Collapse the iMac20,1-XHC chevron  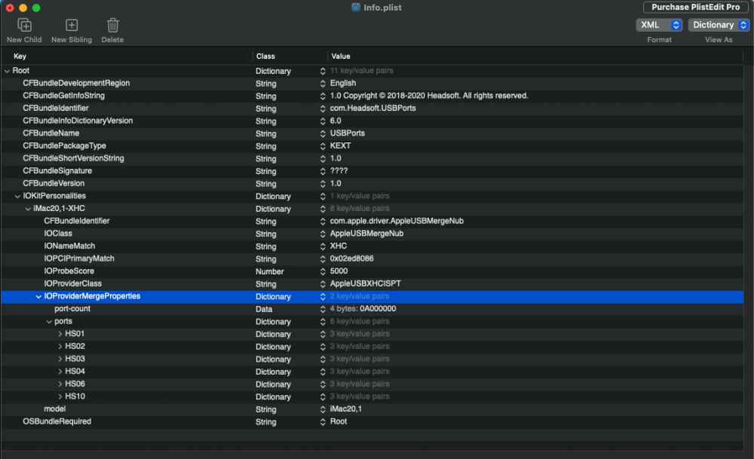(x=28, y=209)
